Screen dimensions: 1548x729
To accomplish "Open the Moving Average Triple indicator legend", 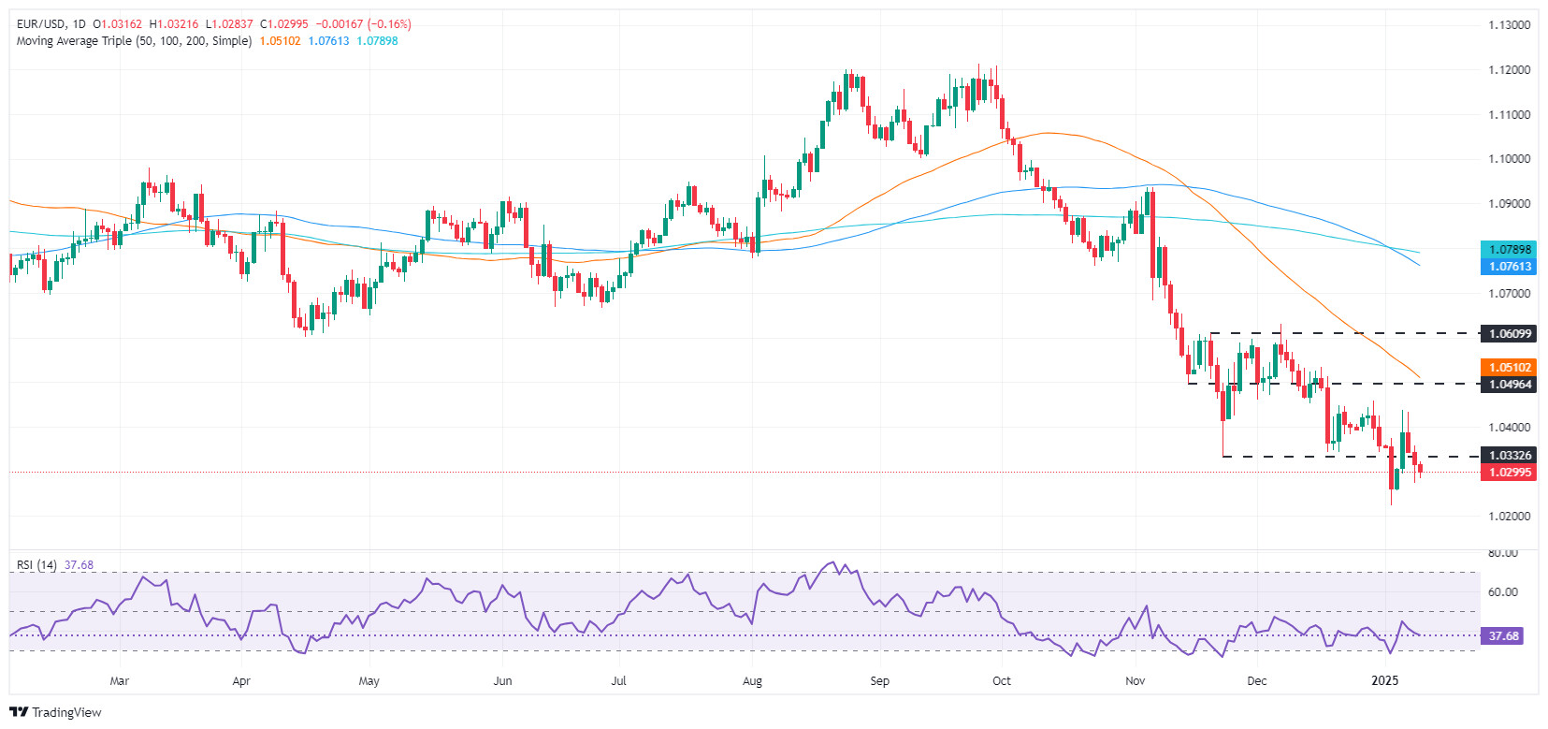I will 134,41.
